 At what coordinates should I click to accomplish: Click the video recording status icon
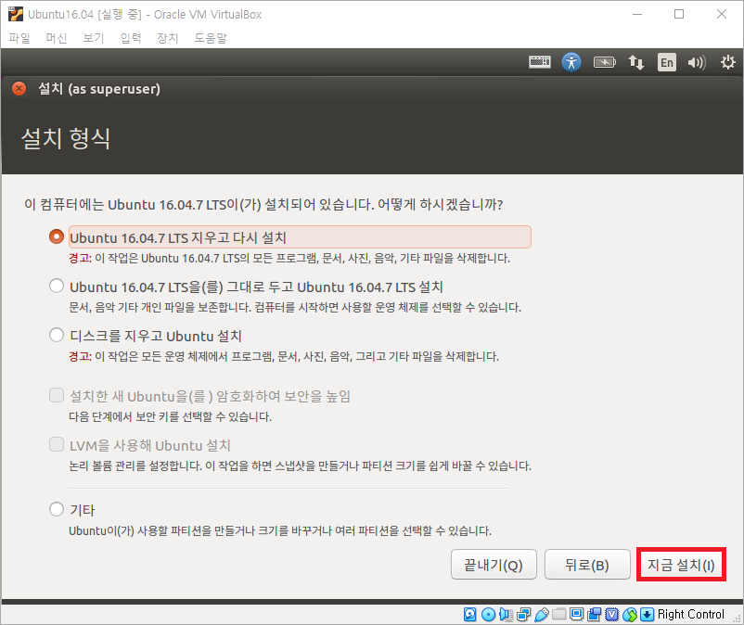coord(594,615)
